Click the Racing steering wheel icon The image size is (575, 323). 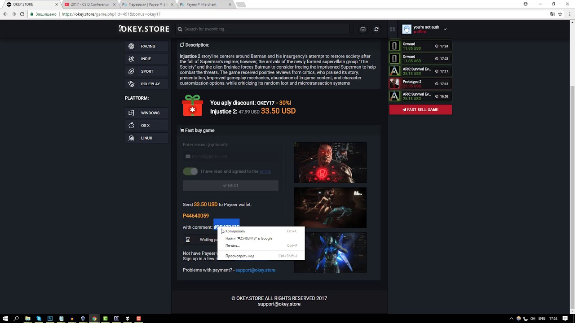pos(131,46)
